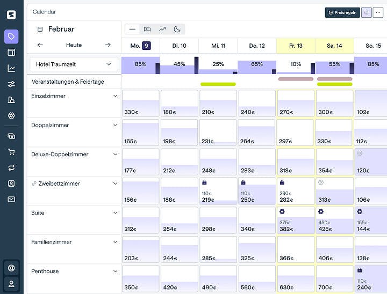
Task: Click the Deluxe-Doppelzimmer 248€ cell on Wednesday
Action: coord(218,161)
